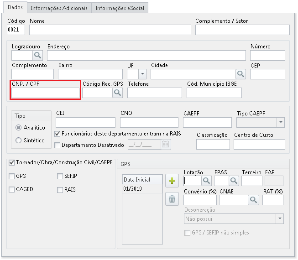Image resolution: width=298 pixels, height=260 pixels.
Task: Select the Sintético radio option
Action: click(19, 140)
